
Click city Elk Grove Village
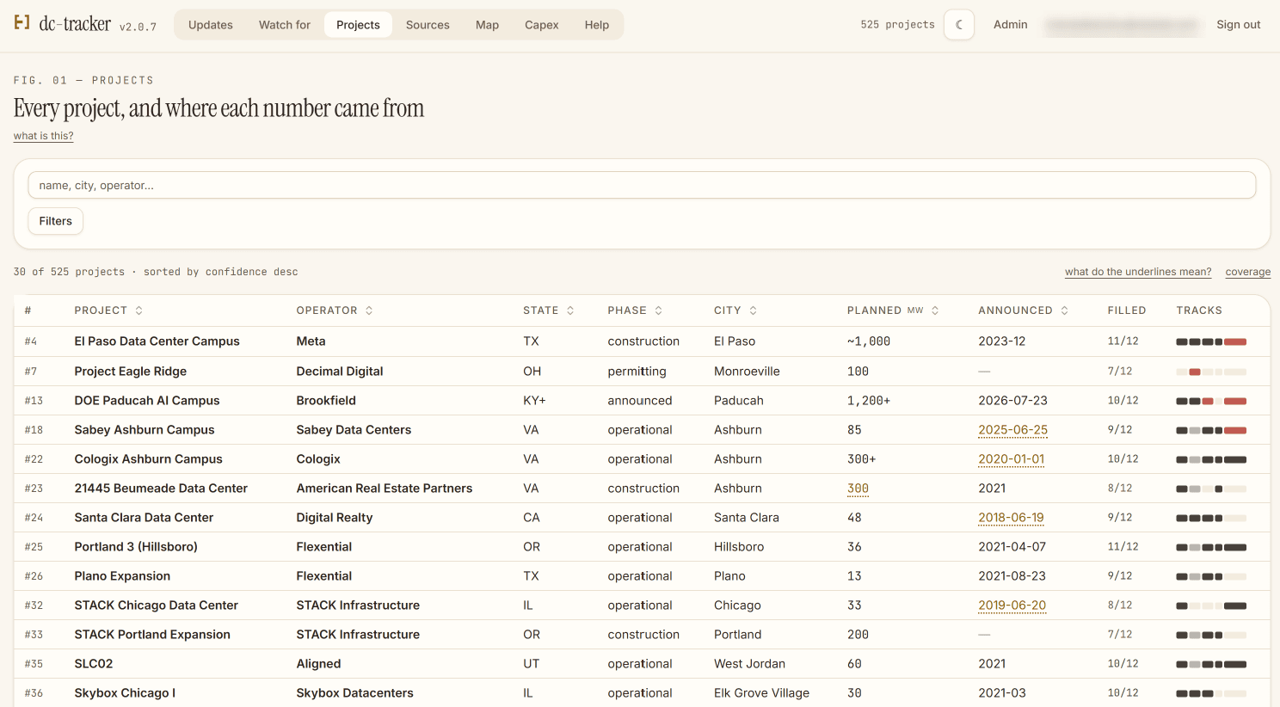(x=761, y=693)
